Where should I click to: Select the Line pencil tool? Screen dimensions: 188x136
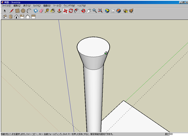tap(12, 11)
